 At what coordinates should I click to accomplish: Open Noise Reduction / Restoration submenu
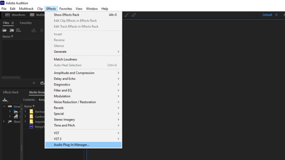[83, 102]
